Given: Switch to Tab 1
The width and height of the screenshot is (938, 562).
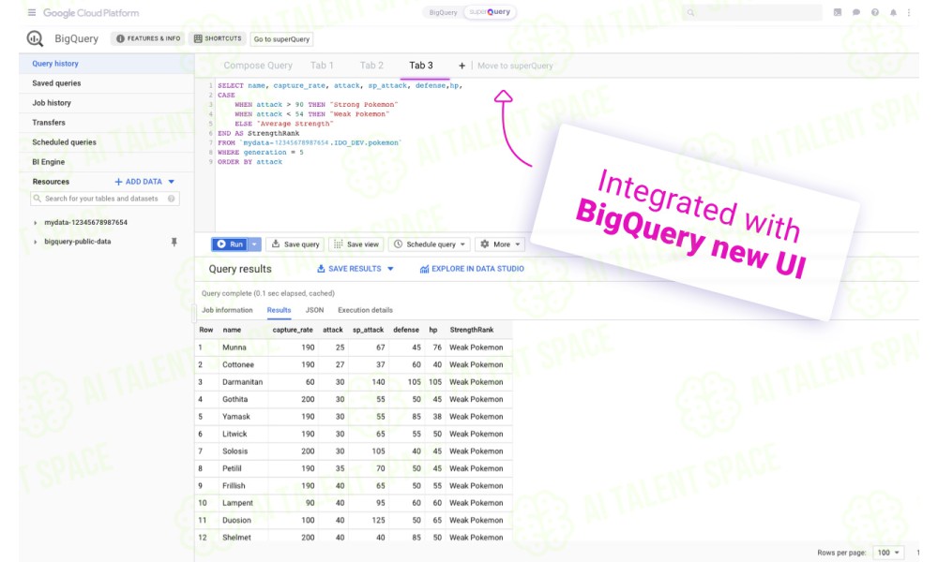Looking at the screenshot, I should [x=322, y=66].
